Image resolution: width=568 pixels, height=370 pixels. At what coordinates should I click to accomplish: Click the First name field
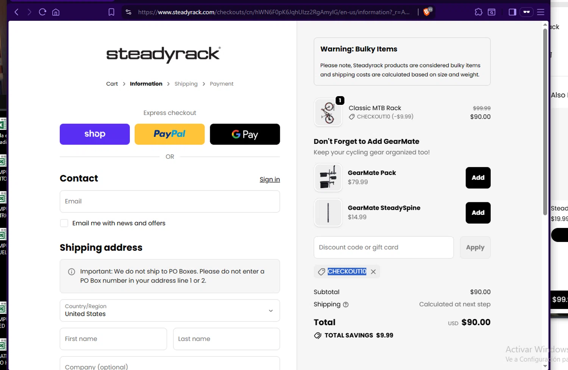[113, 339]
